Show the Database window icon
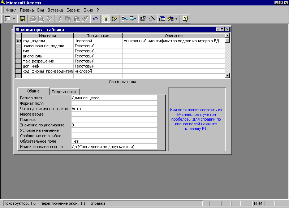Image resolution: width=289 pixels, height=208 pixels. point(162,19)
